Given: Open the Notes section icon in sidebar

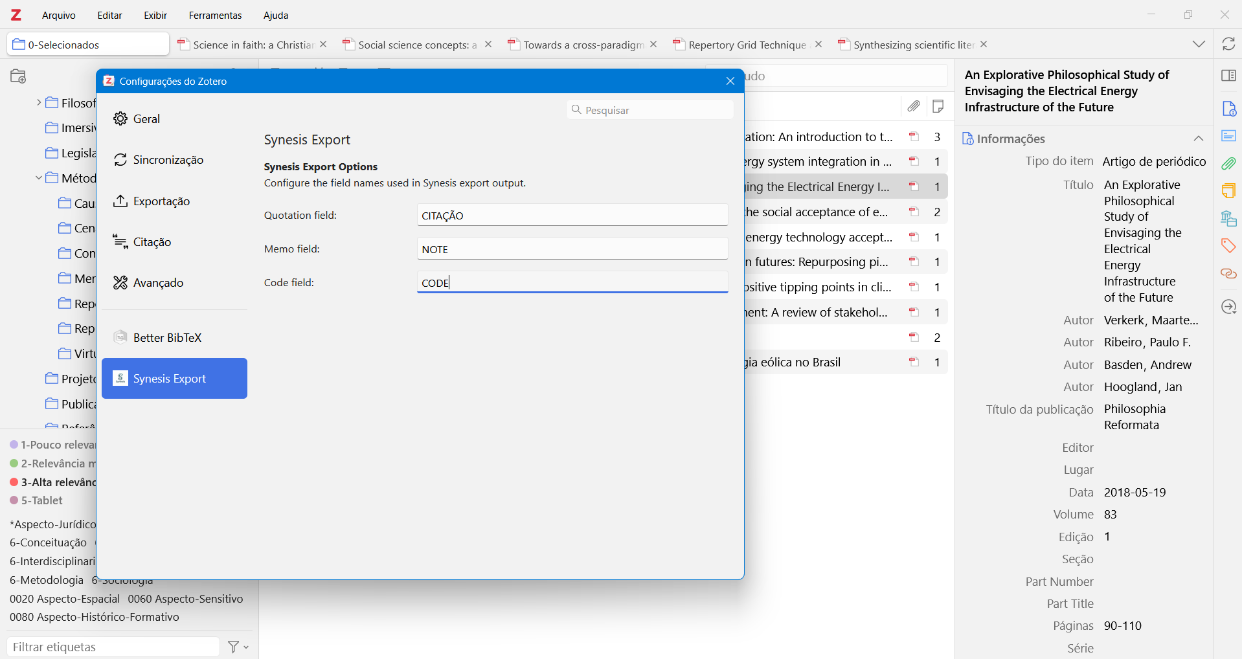Looking at the screenshot, I should tap(1228, 190).
